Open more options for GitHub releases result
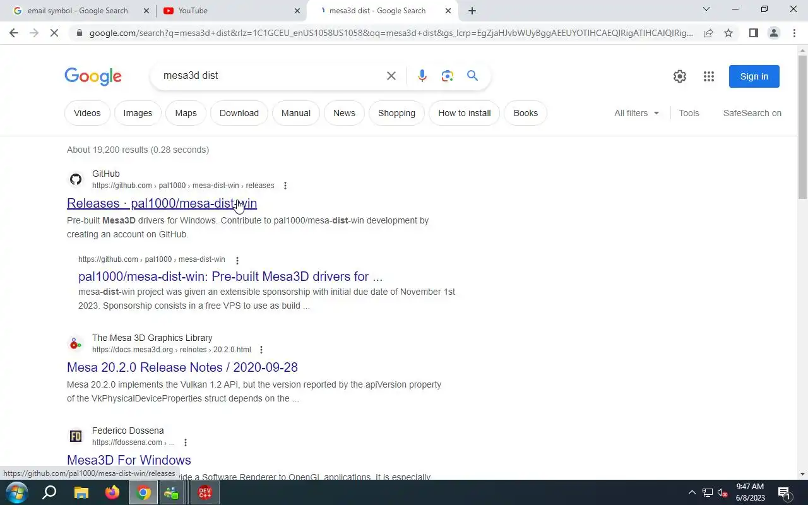The image size is (808, 505). (x=285, y=186)
